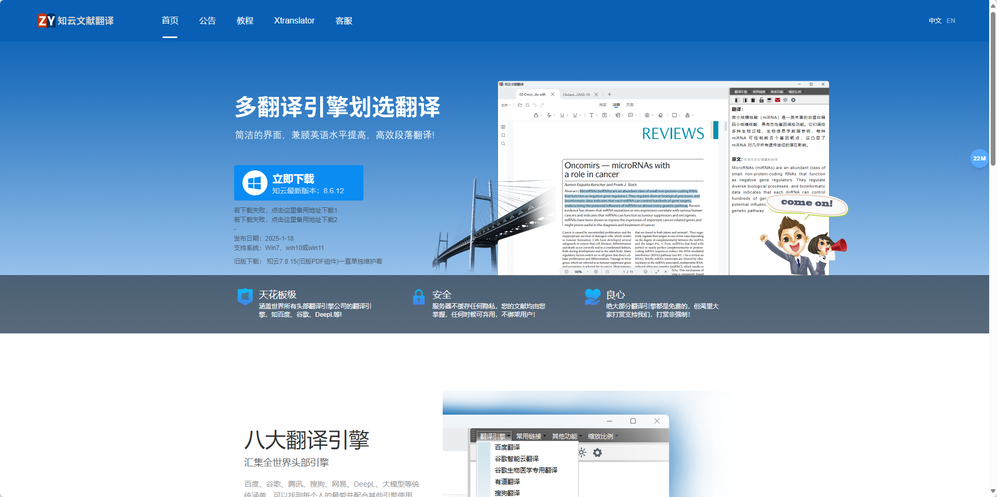Click the 天花板级 feature title
This screenshot has height=497, width=997.
[277, 295]
